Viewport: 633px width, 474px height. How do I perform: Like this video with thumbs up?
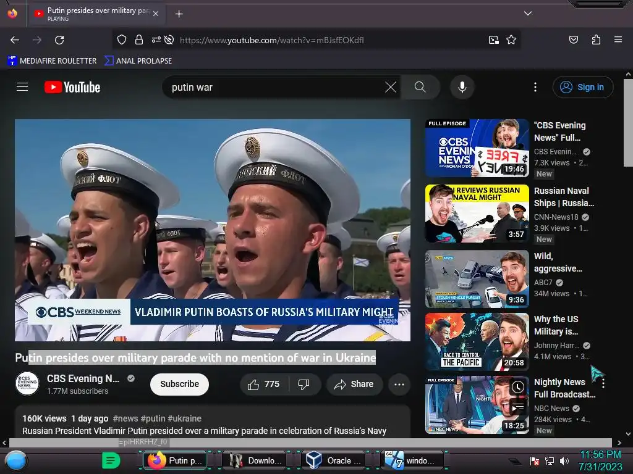click(265, 384)
